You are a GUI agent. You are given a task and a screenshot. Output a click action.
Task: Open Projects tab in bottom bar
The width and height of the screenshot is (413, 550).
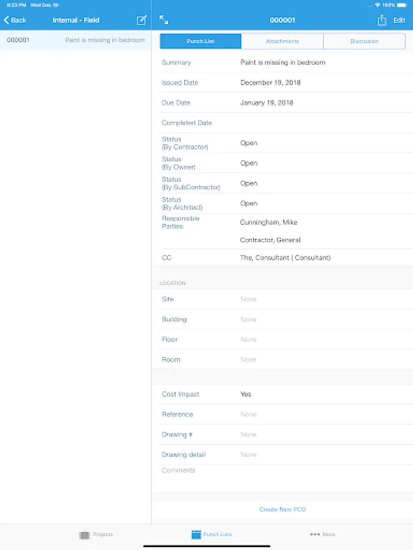96,535
